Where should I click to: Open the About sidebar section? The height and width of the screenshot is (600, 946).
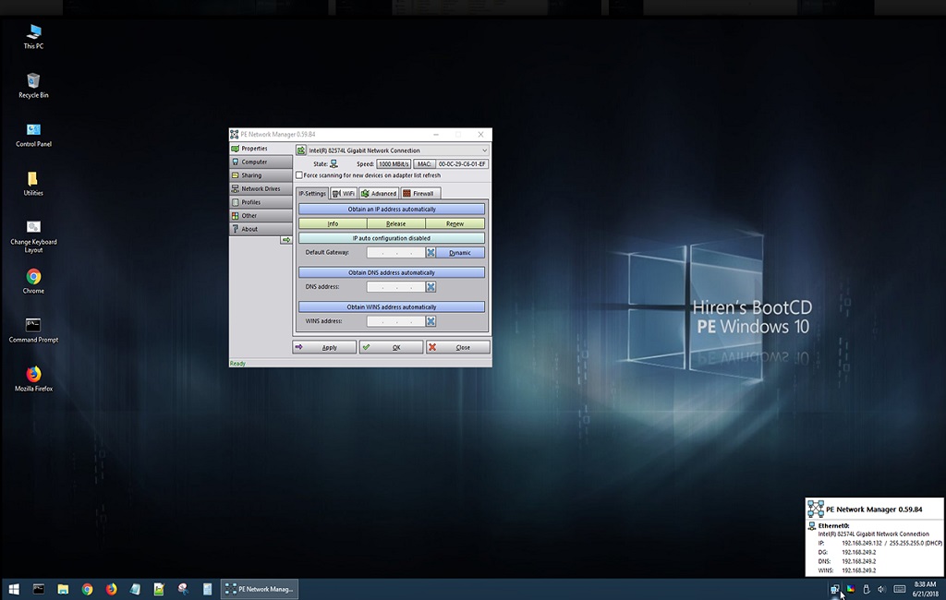coord(261,229)
